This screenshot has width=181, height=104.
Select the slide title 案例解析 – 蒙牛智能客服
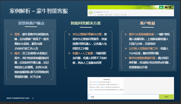pyautogui.click(x=39, y=11)
